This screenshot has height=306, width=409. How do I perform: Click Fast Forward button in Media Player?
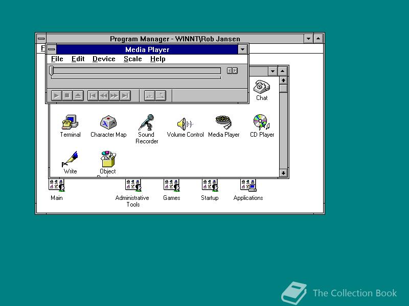tap(114, 96)
